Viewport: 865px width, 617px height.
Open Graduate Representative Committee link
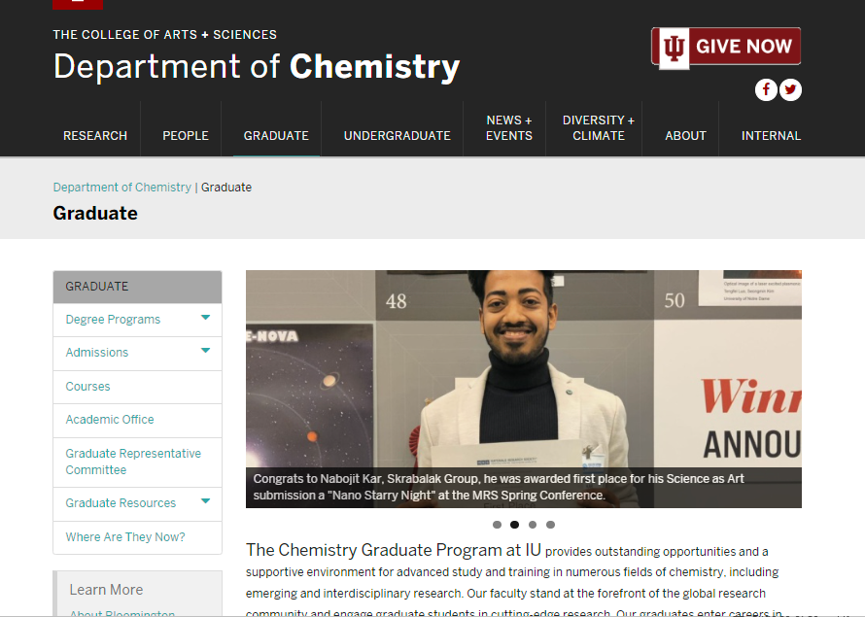click(x=133, y=462)
